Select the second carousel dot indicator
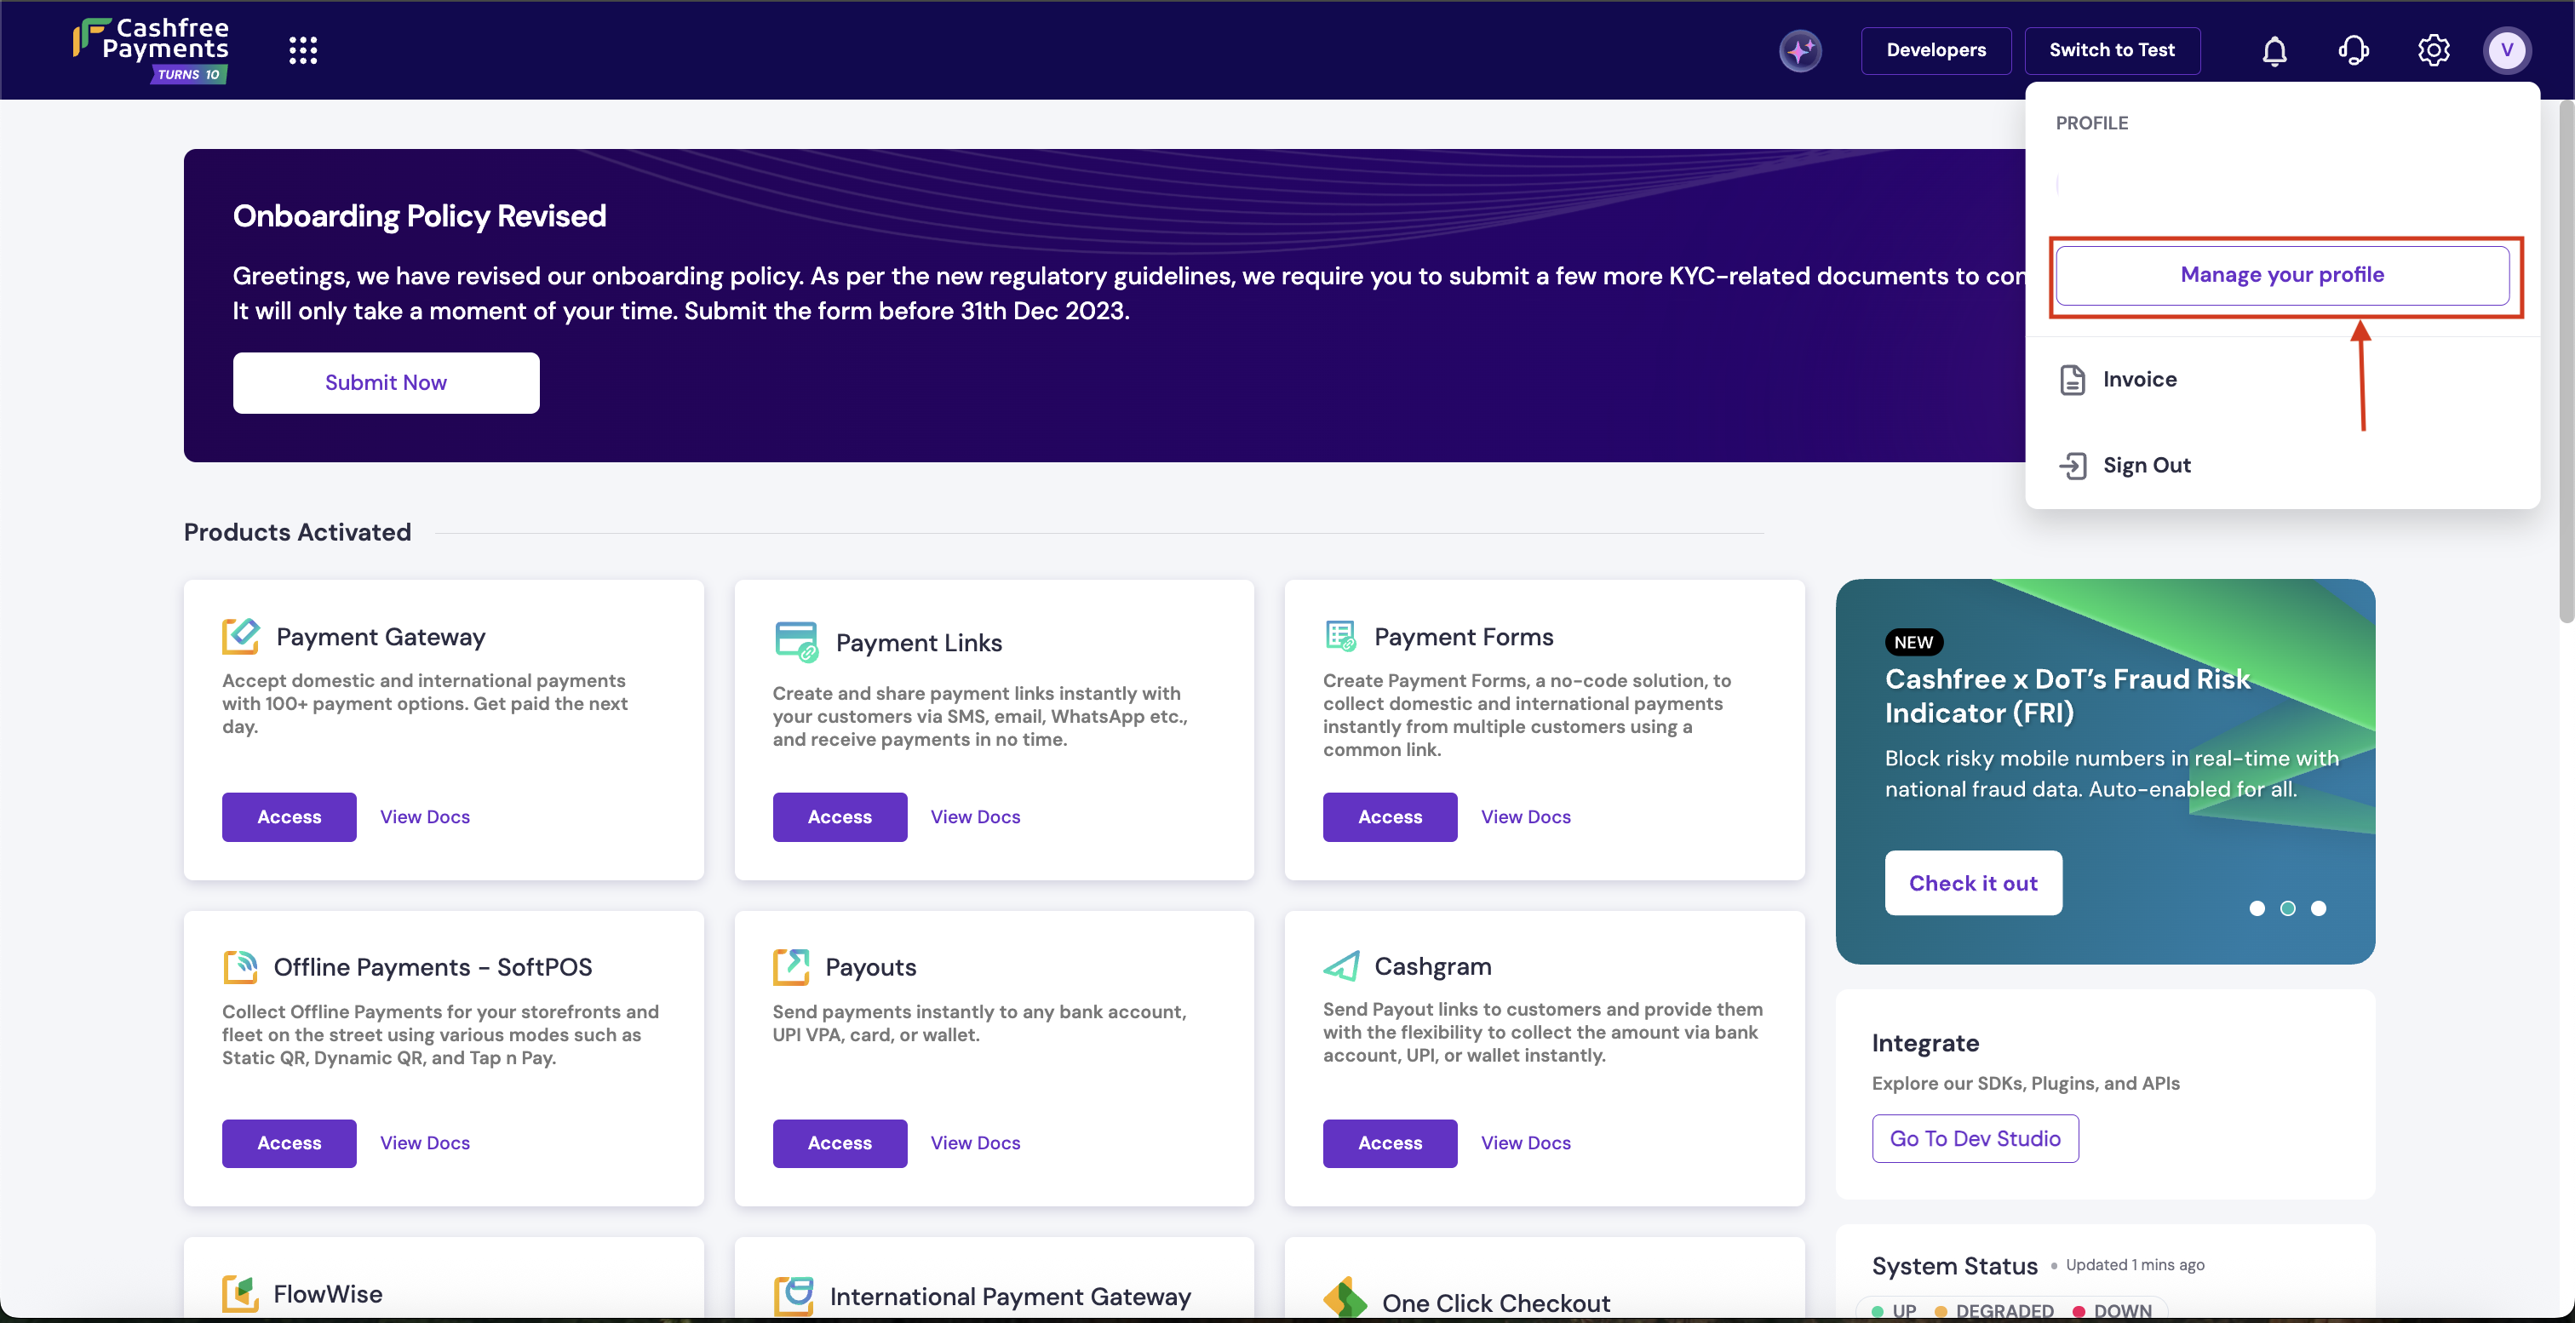The image size is (2575, 1323). pyautogui.click(x=2288, y=908)
